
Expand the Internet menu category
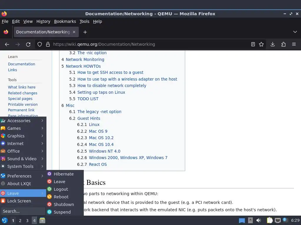click(23, 144)
